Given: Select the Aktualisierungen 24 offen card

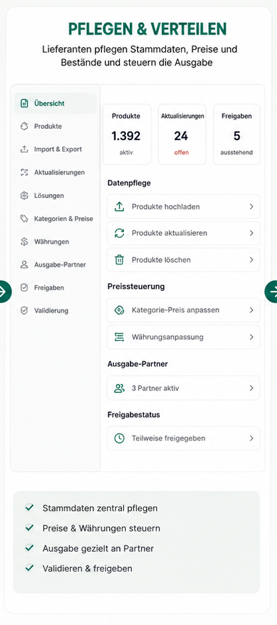Looking at the screenshot, I should [182, 134].
